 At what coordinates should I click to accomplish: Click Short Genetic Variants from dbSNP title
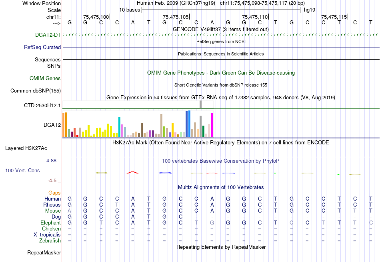click(221, 85)
